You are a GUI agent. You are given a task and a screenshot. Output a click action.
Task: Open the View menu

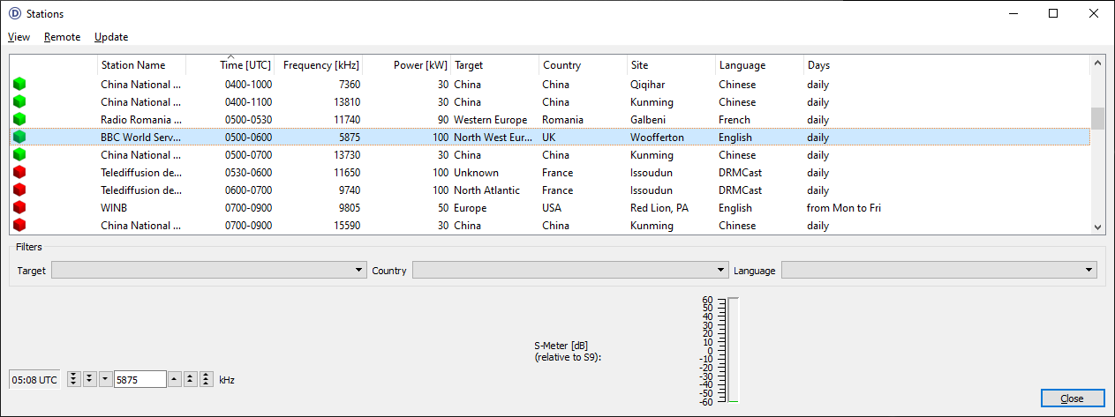point(19,37)
